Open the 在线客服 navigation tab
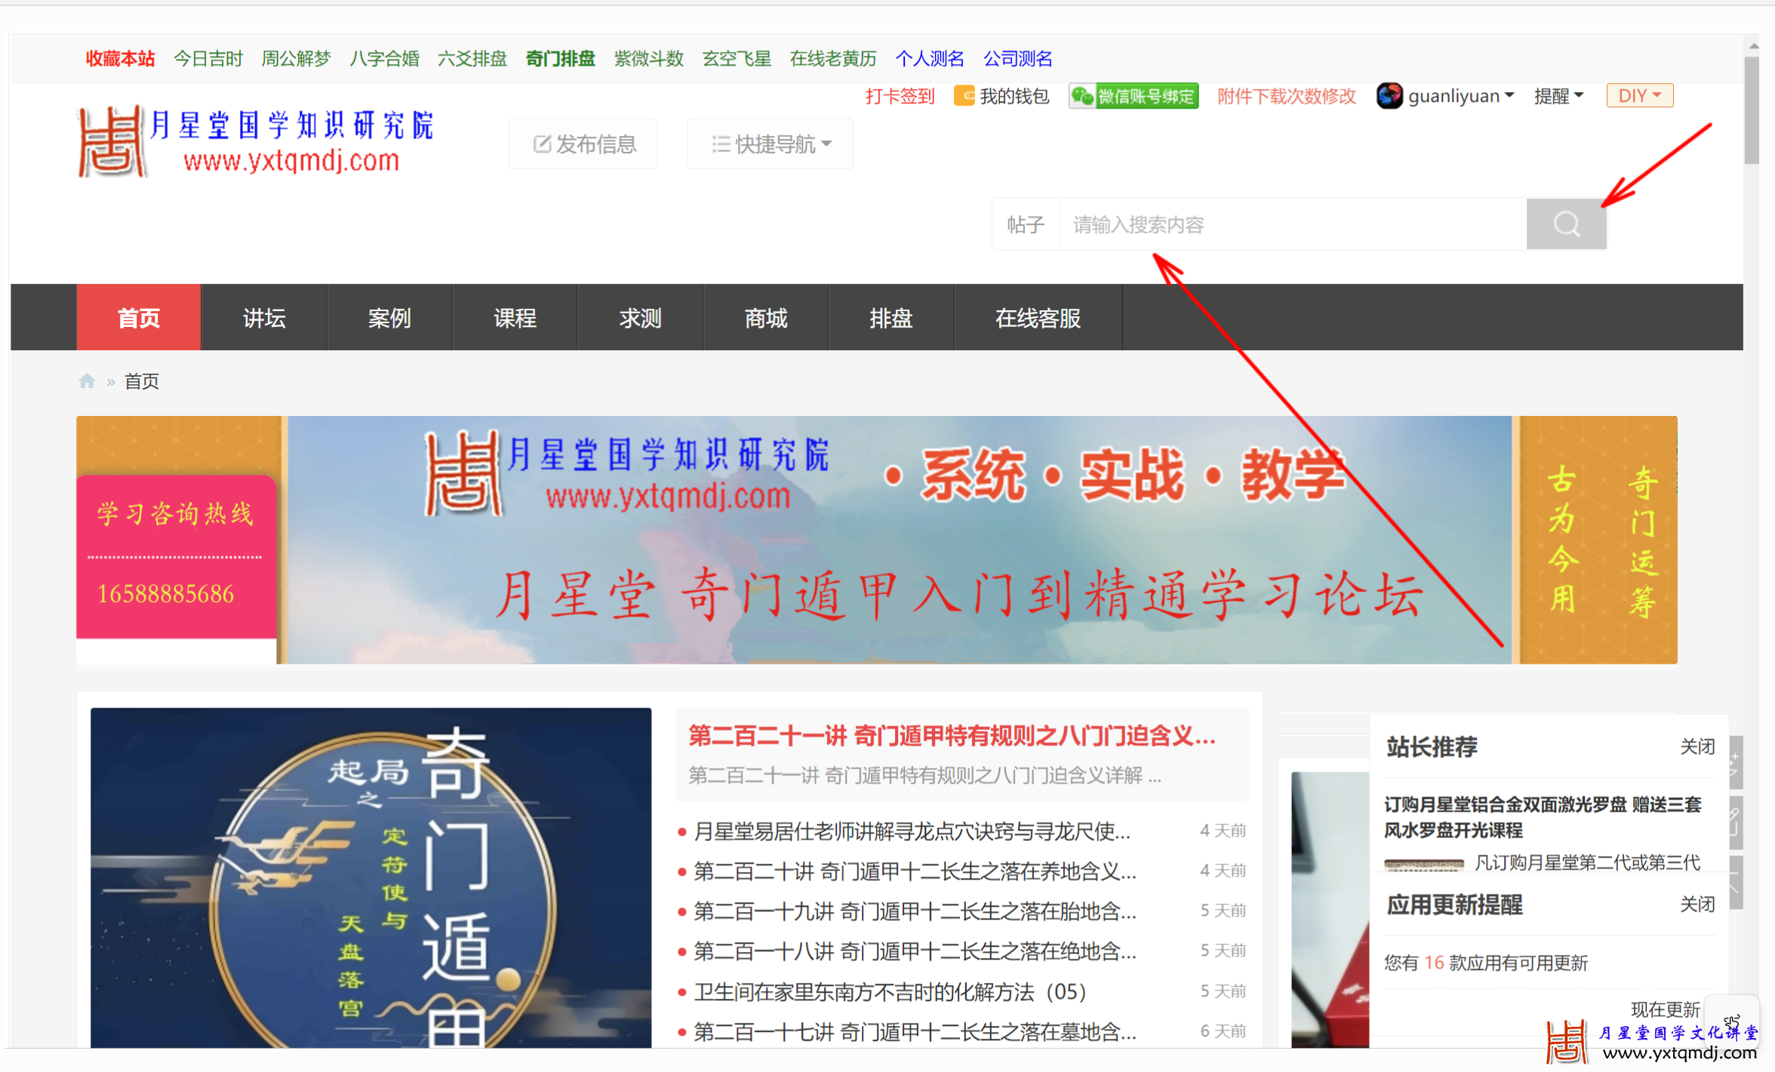Viewport: 1775px width, 1072px height. [1038, 318]
